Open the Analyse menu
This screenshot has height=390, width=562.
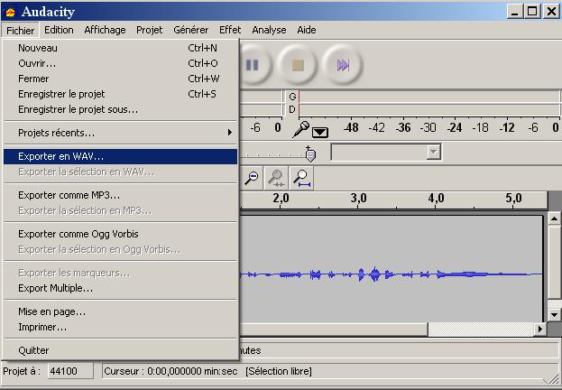[269, 30]
